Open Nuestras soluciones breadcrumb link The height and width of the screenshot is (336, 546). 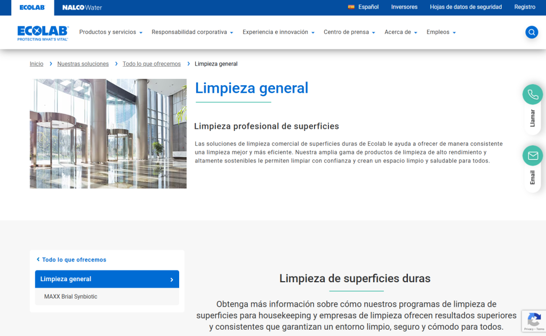(x=83, y=64)
